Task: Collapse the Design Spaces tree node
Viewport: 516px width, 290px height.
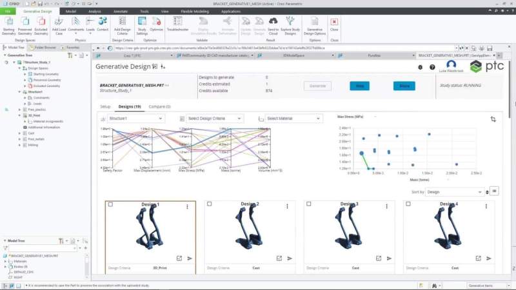Action: [19, 68]
